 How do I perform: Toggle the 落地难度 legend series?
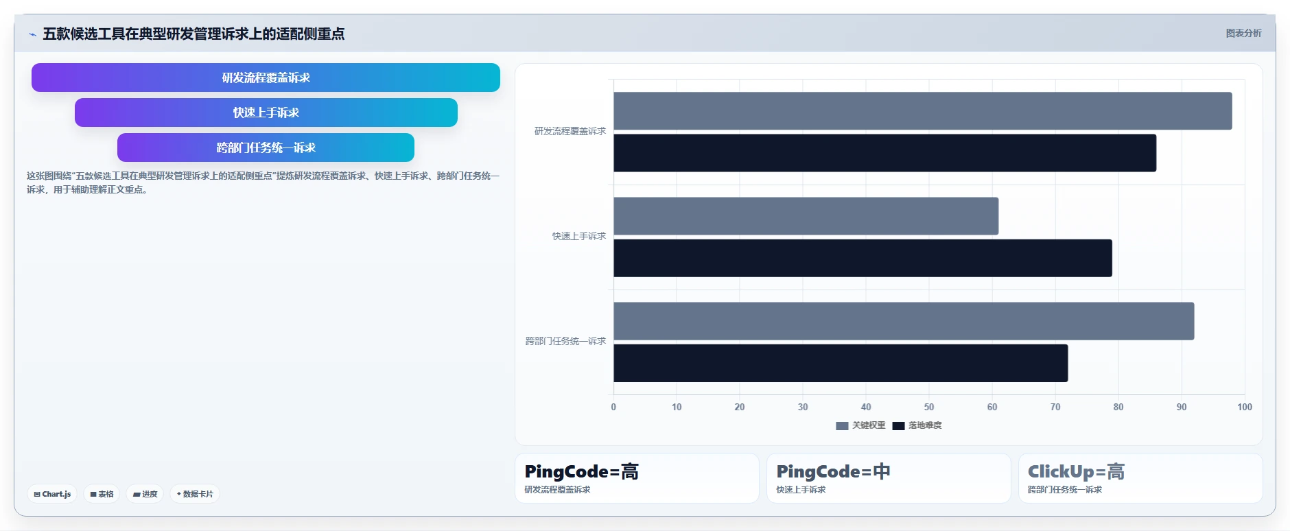917,425
